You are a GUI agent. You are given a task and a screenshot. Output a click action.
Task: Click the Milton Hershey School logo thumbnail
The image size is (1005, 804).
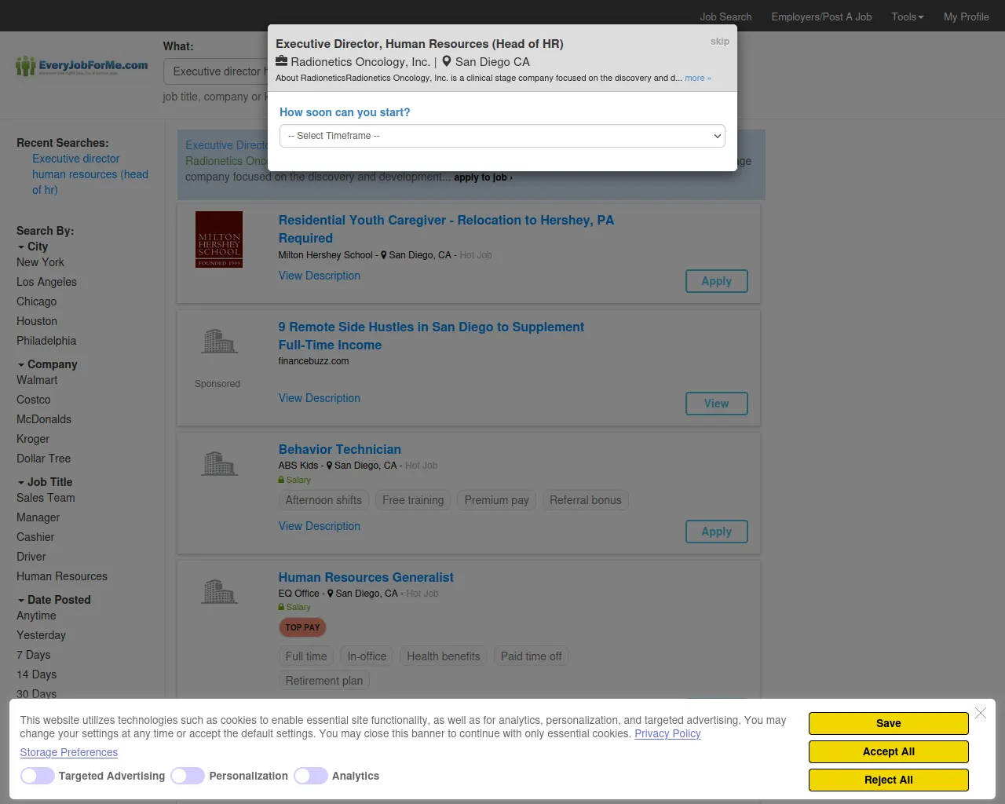[x=219, y=239]
